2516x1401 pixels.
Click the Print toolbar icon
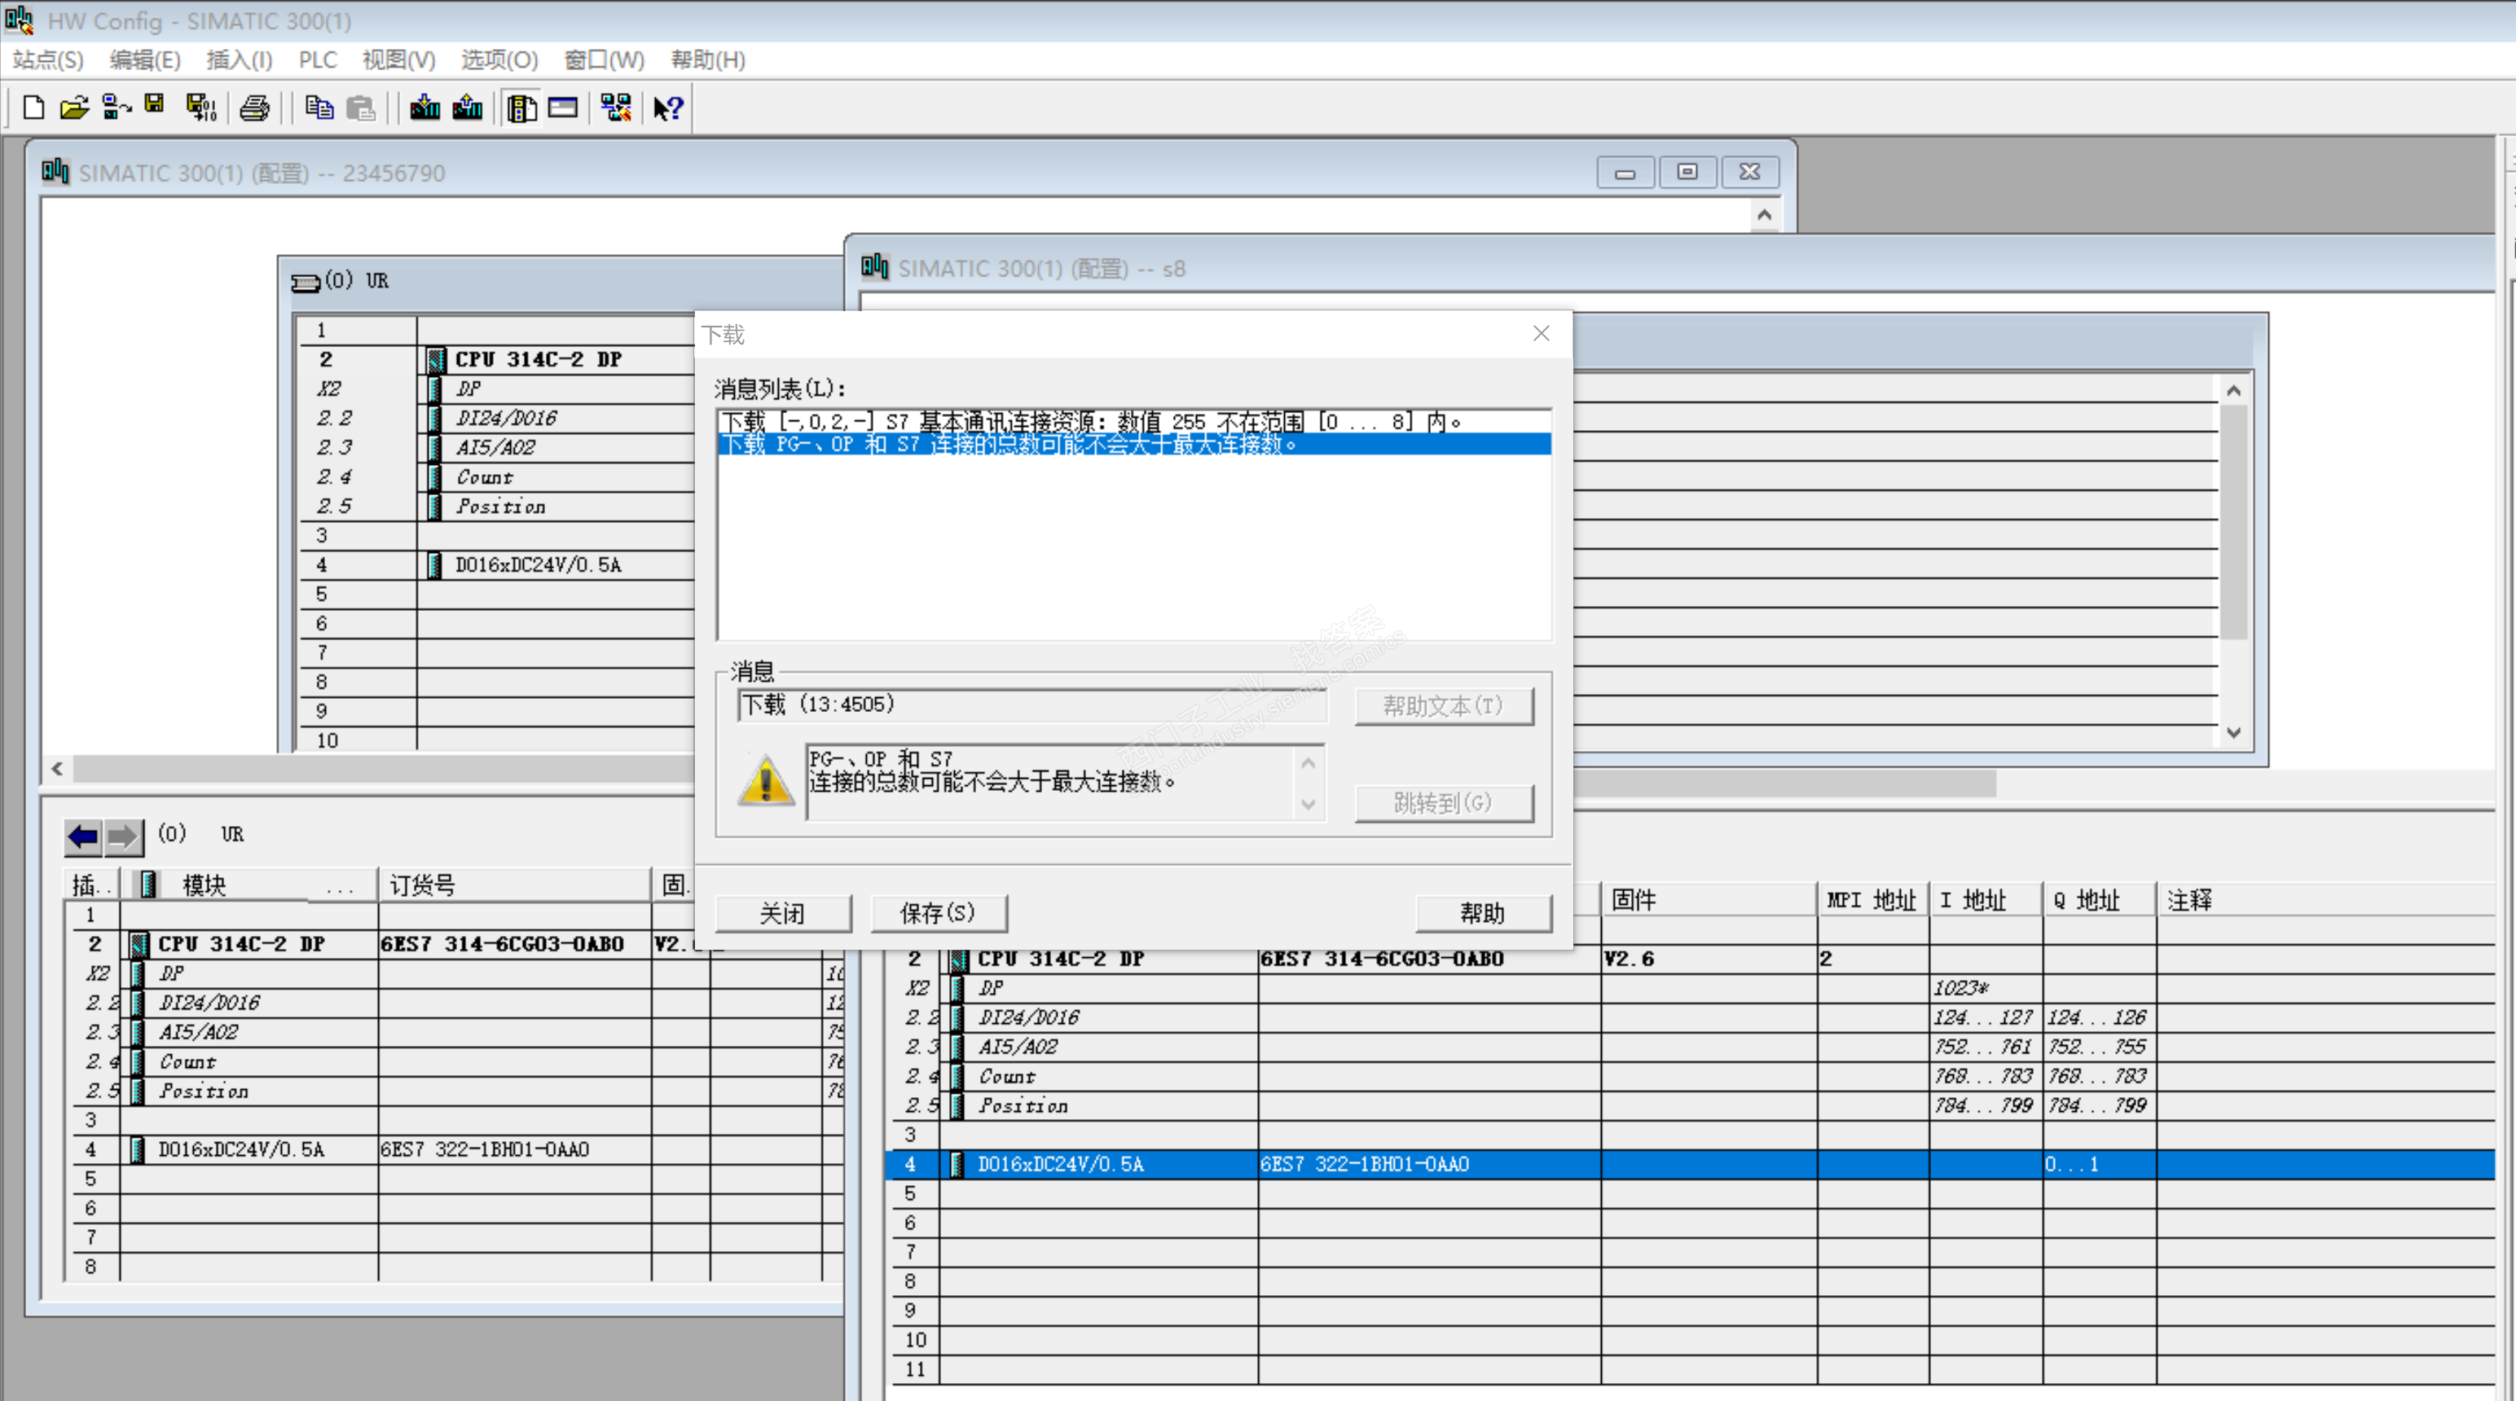(x=255, y=108)
